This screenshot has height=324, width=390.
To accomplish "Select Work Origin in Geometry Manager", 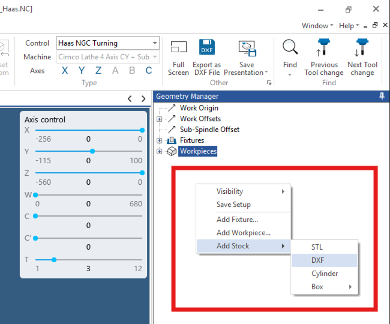I will tap(199, 108).
